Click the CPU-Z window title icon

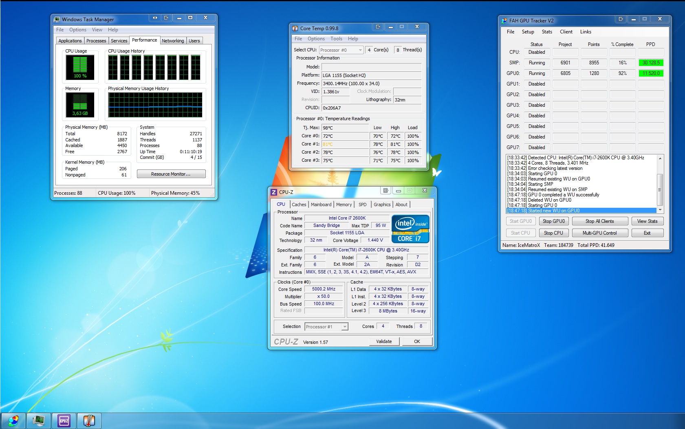point(274,192)
